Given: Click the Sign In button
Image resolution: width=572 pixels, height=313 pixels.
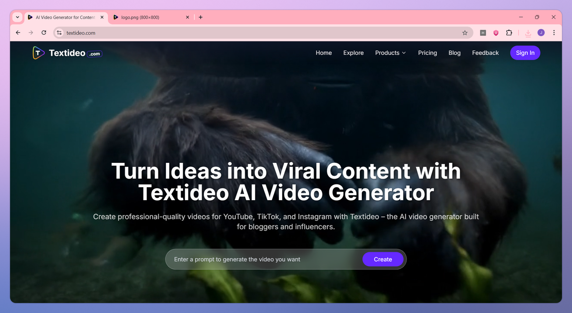Looking at the screenshot, I should [525, 53].
